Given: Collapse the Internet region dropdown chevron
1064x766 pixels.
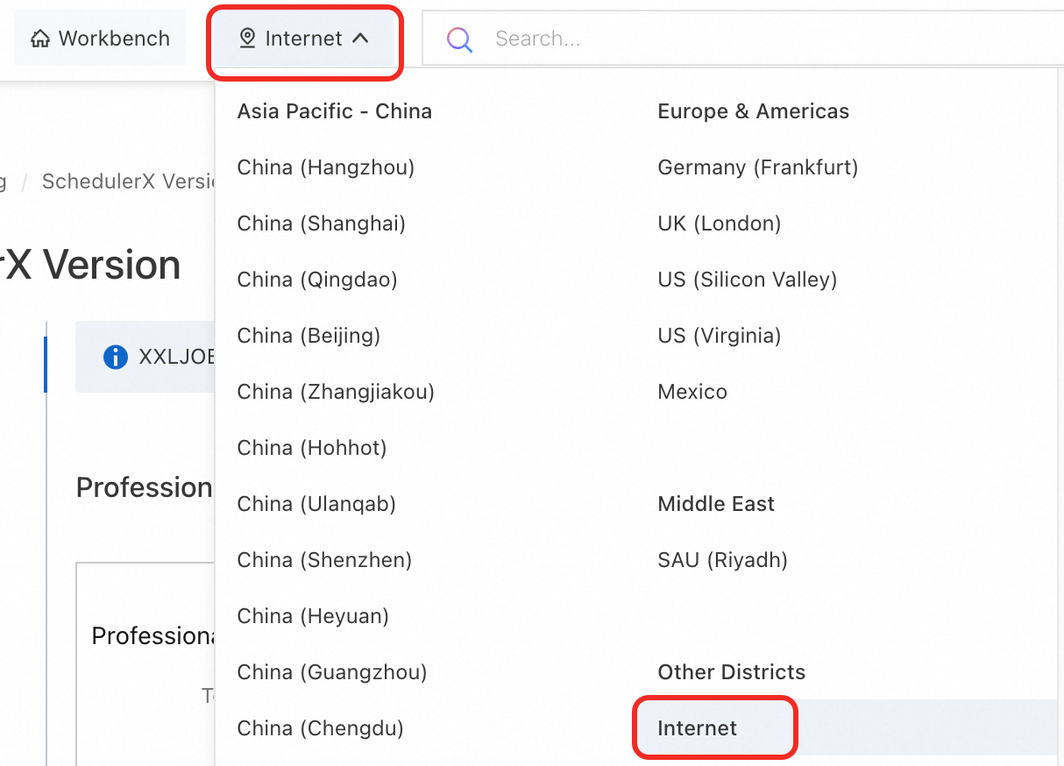Looking at the screenshot, I should point(360,39).
